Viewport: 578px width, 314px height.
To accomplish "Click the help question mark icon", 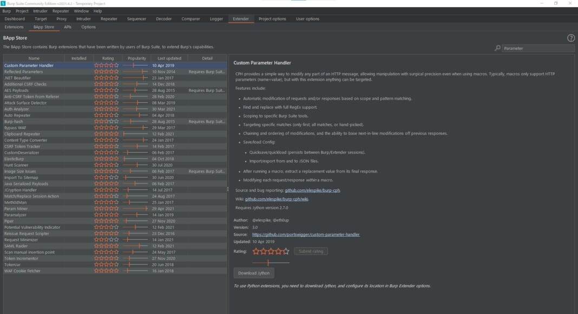I will click(570, 38).
